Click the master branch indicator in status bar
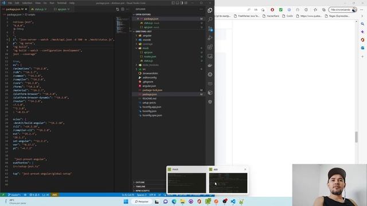Image resolution: width=367 pixels, height=206 pixels. point(14,195)
